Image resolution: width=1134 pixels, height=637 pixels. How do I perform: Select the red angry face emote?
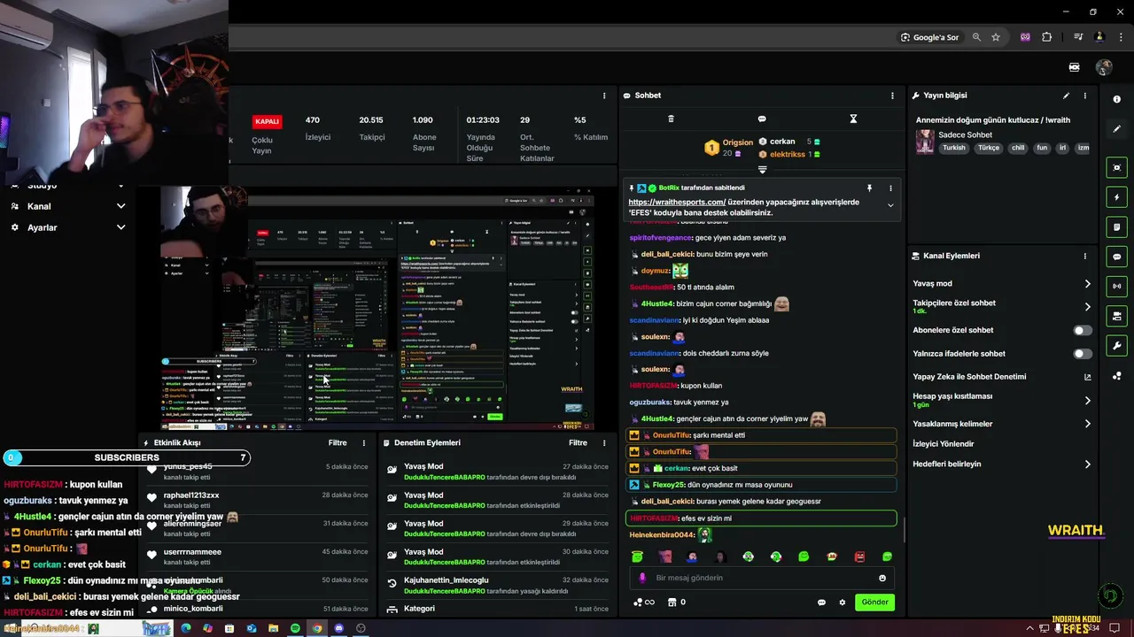859,556
